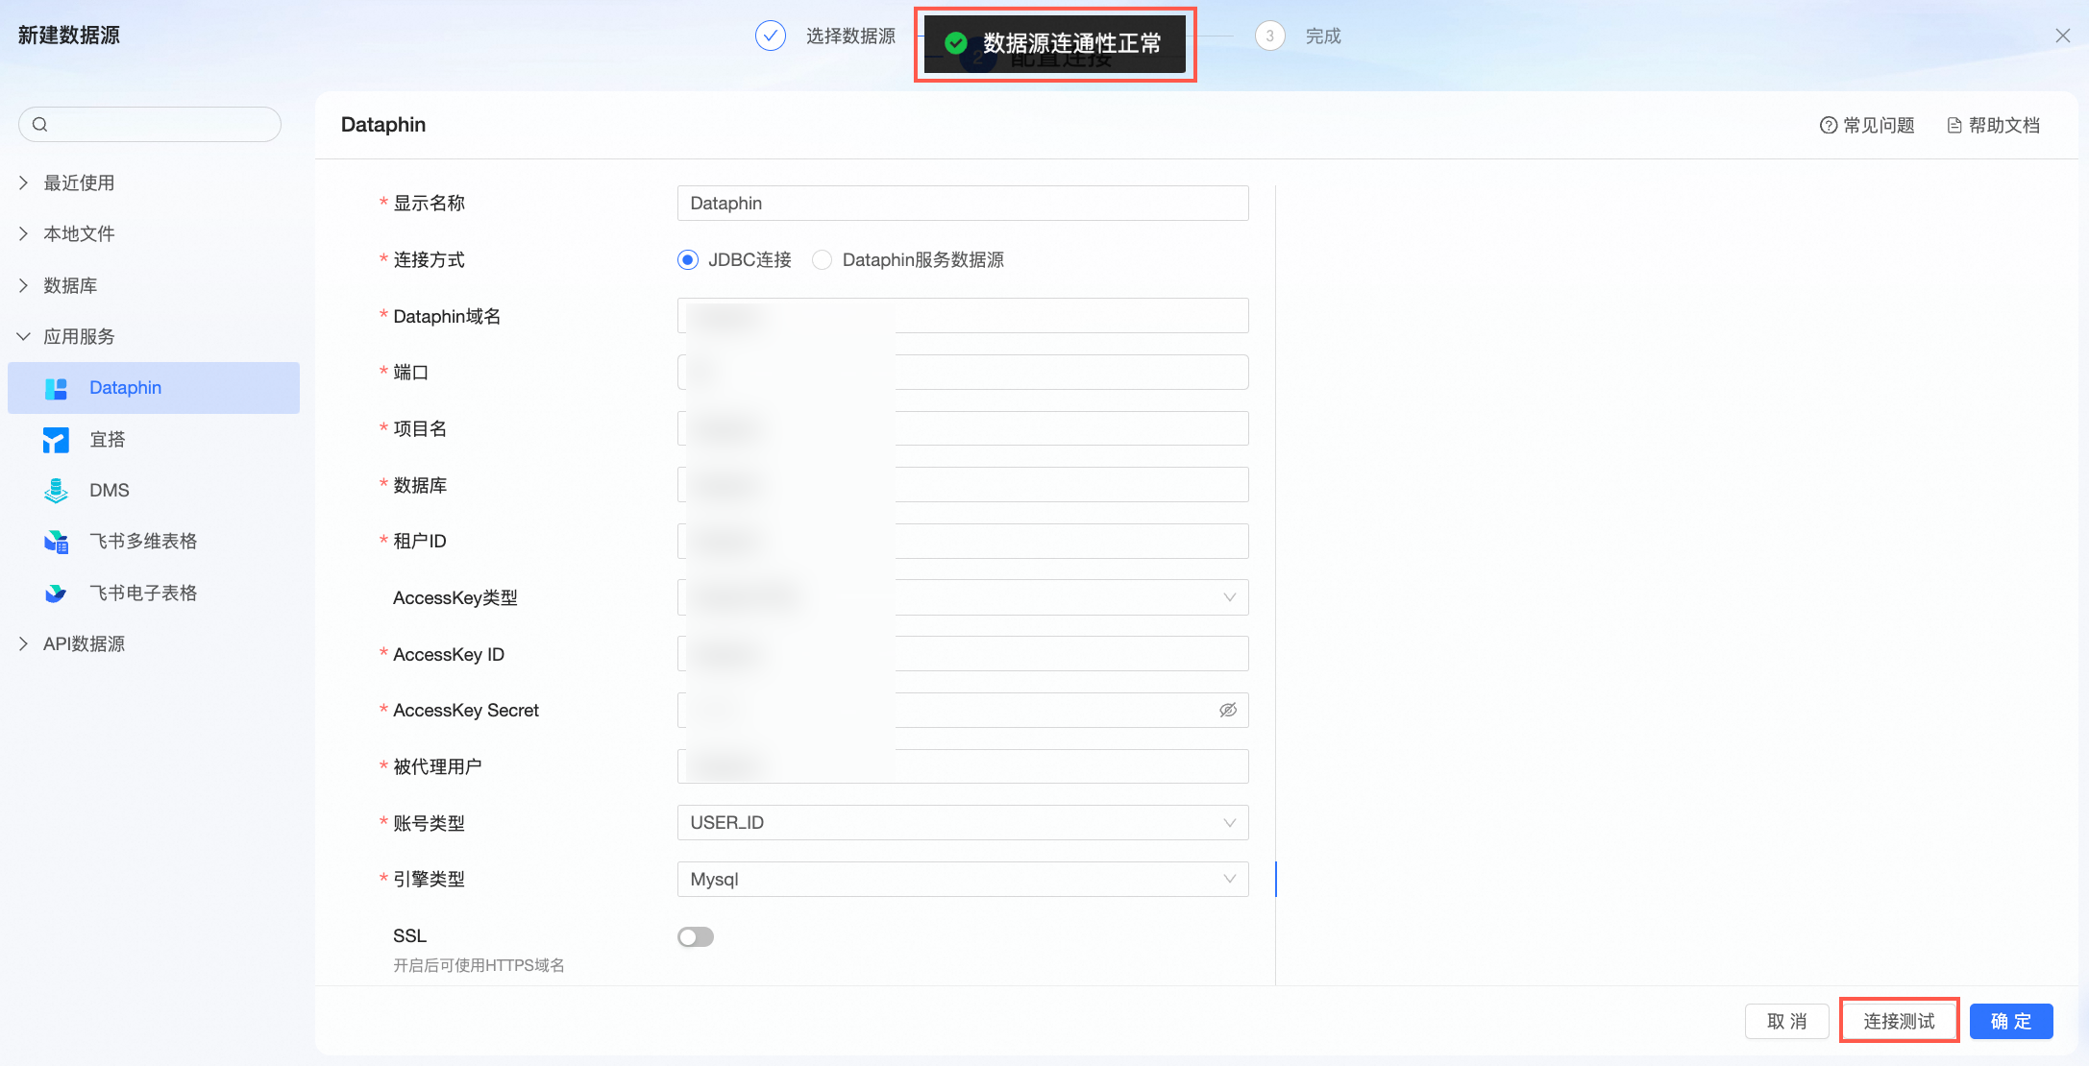
Task: Click the 帮助文档 document icon
Action: (1954, 126)
